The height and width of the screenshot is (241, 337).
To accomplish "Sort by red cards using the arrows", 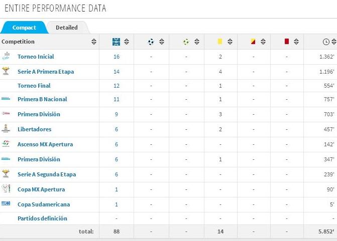I will point(296,42).
